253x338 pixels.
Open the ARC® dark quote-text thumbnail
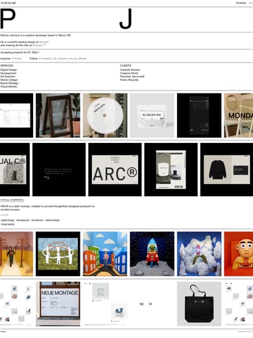pyautogui.click(x=59, y=170)
